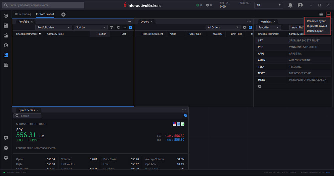Screen dimensions: 334x176
Task: Click the briefcase toolbox icon at top right
Action: (x=321, y=14)
